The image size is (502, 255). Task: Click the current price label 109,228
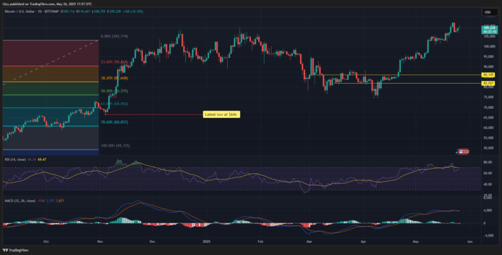(x=490, y=28)
